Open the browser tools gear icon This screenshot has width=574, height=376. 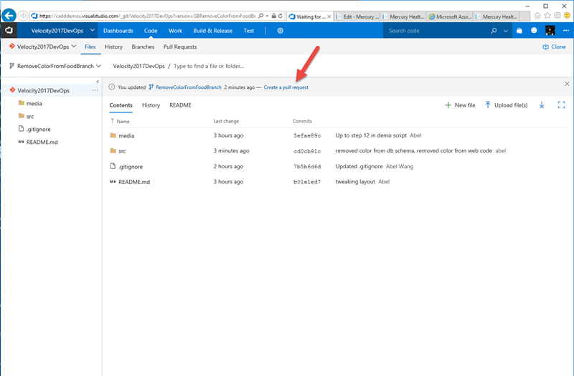(x=557, y=16)
